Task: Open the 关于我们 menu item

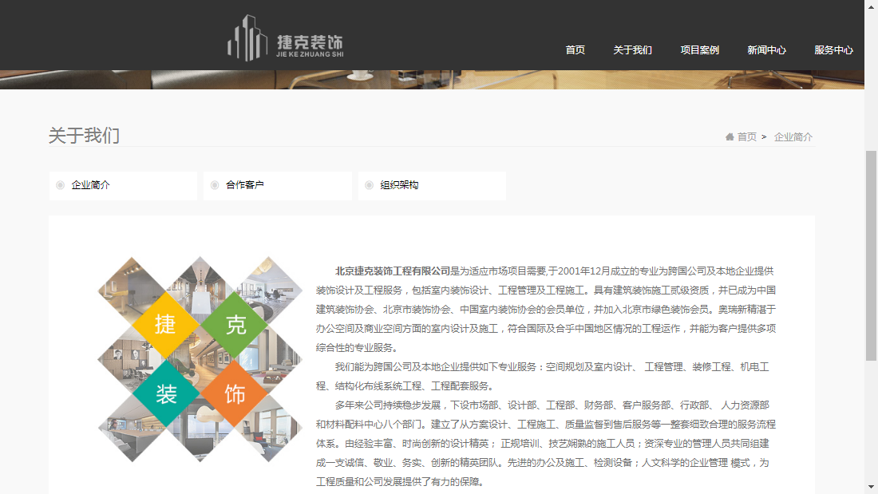Action: point(633,49)
